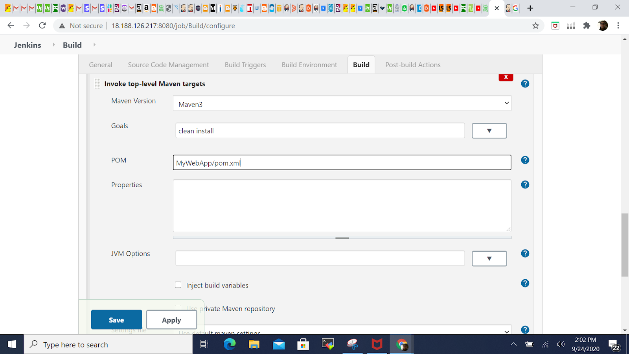Expand the JVM Options arrow button
This screenshot has width=629, height=354.
(489, 258)
